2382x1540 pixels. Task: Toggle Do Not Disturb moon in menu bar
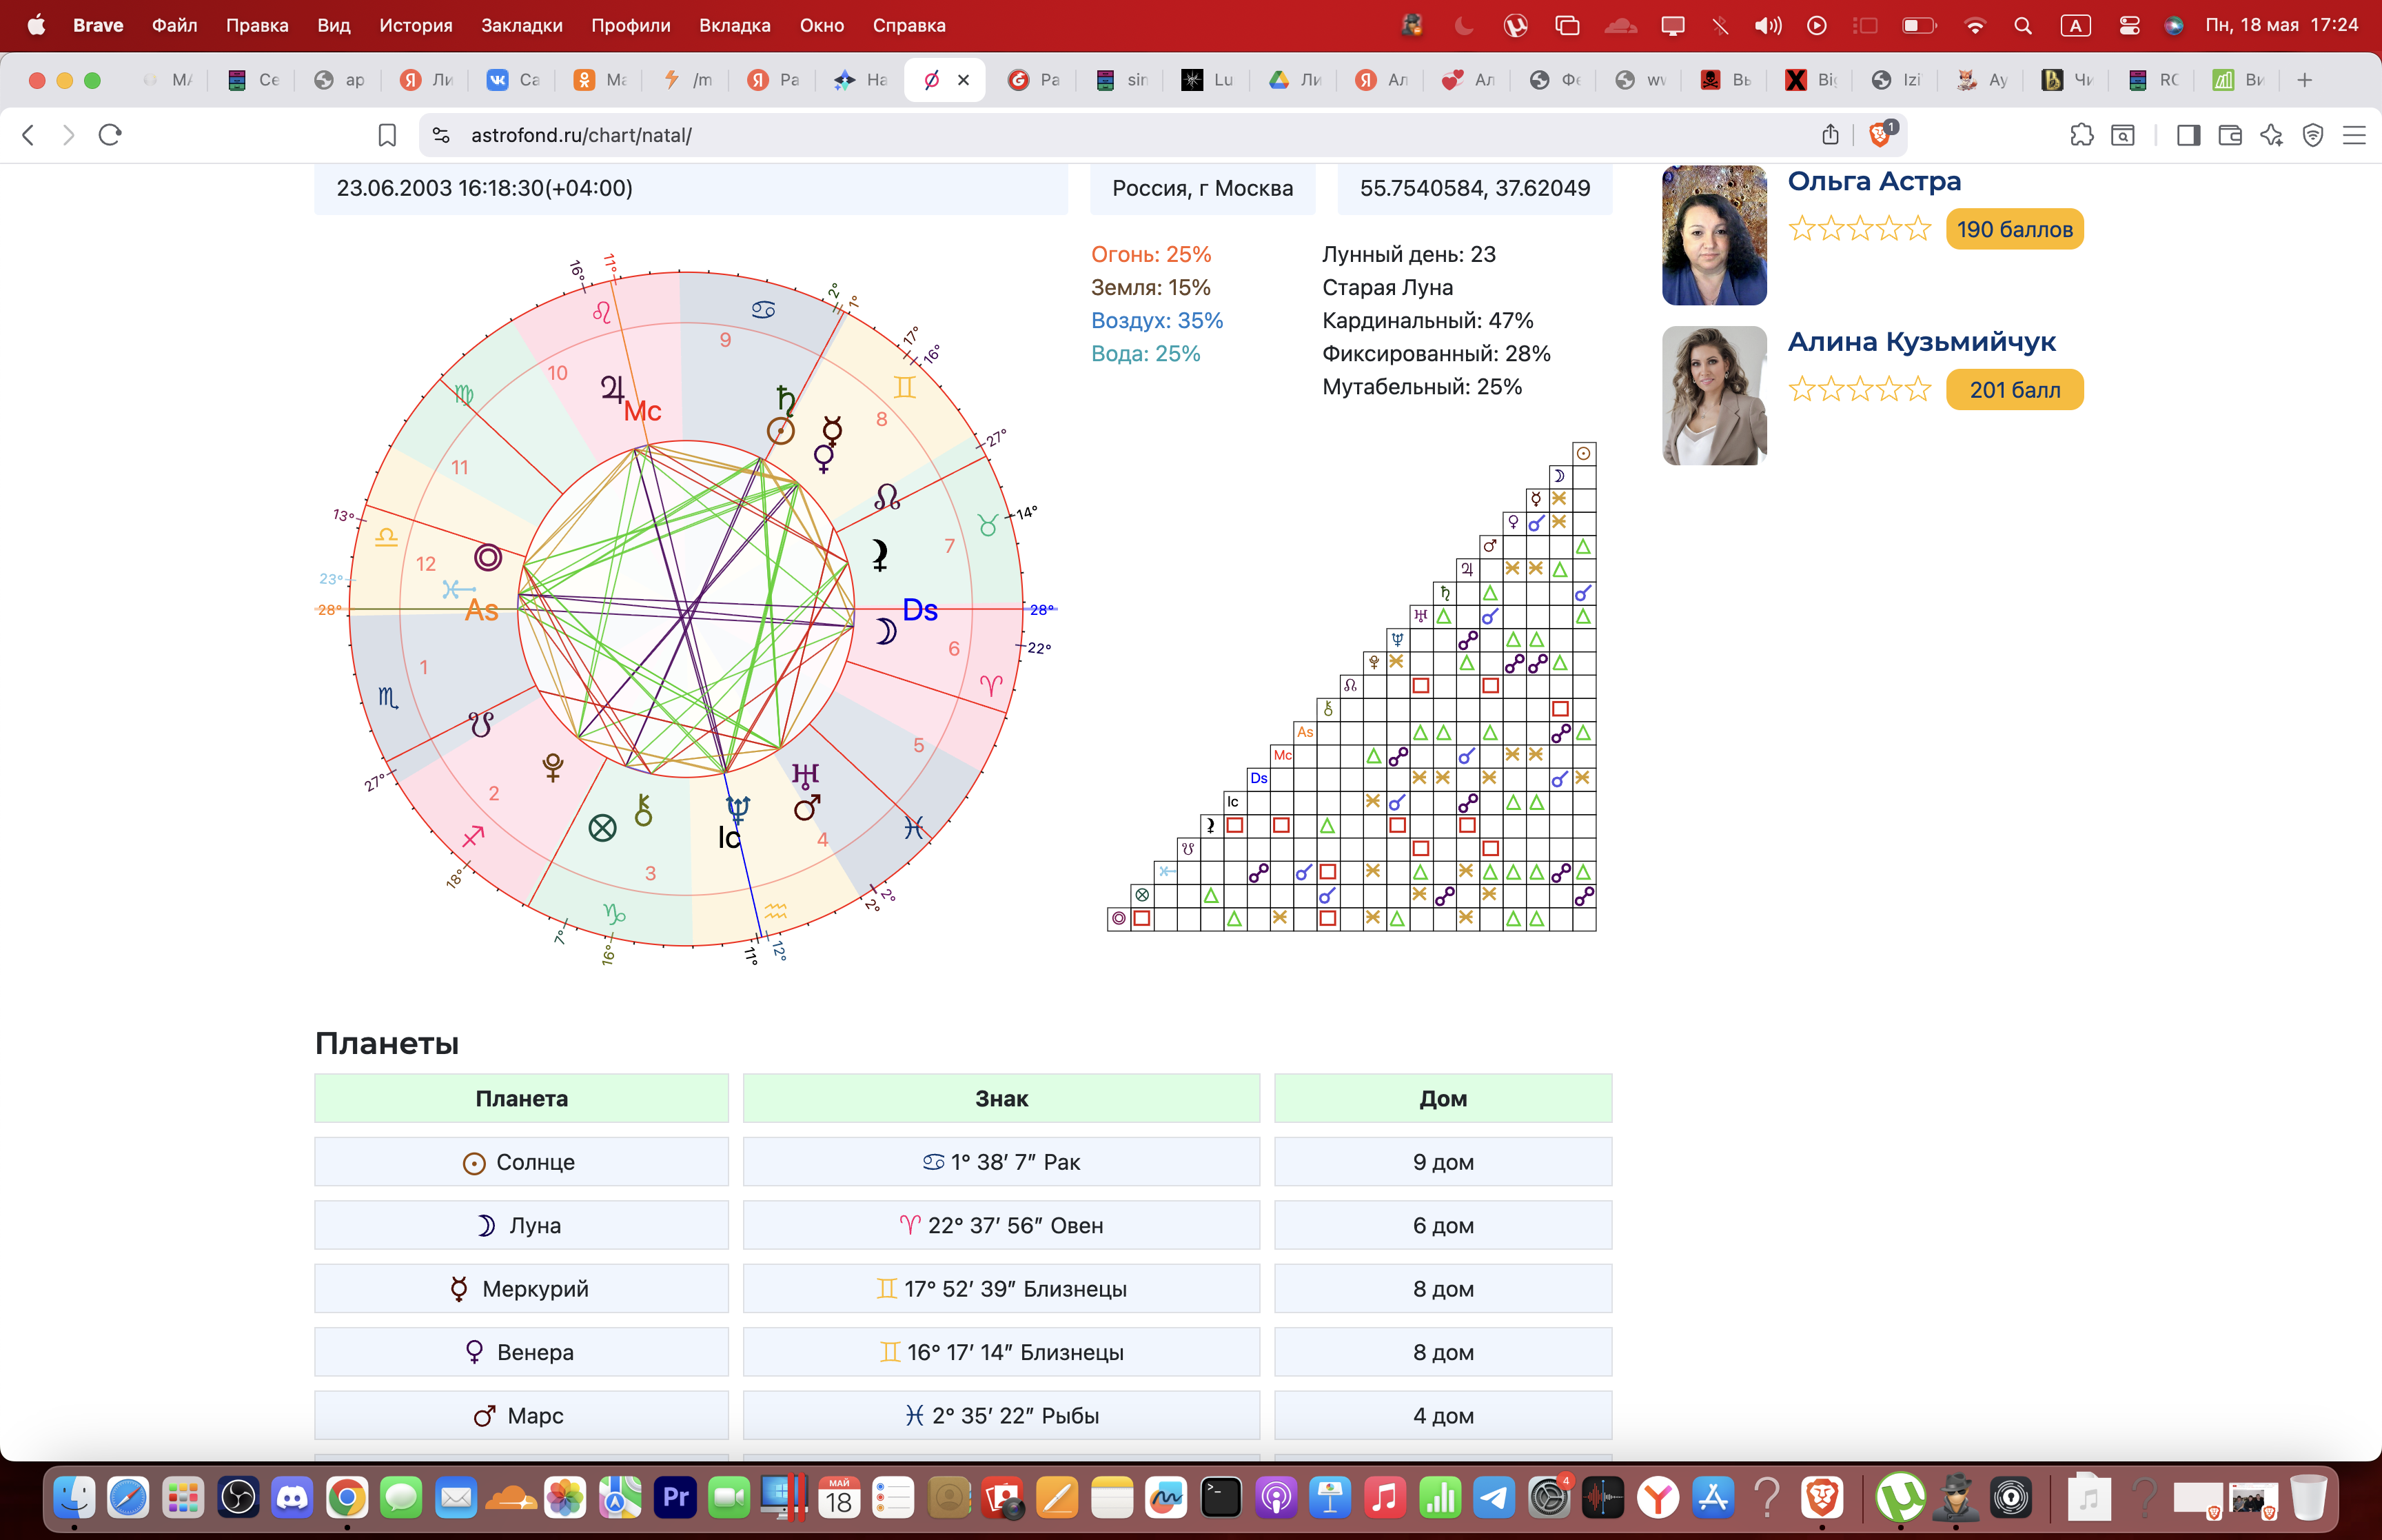pyautogui.click(x=1465, y=25)
